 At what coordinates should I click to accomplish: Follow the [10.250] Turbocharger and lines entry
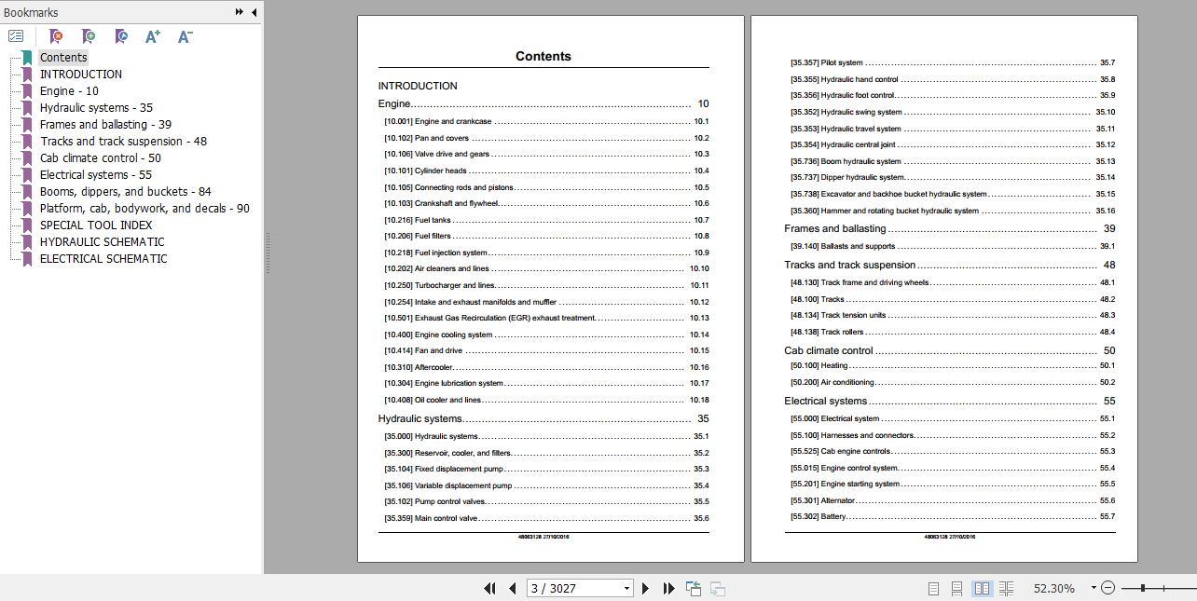pos(546,285)
